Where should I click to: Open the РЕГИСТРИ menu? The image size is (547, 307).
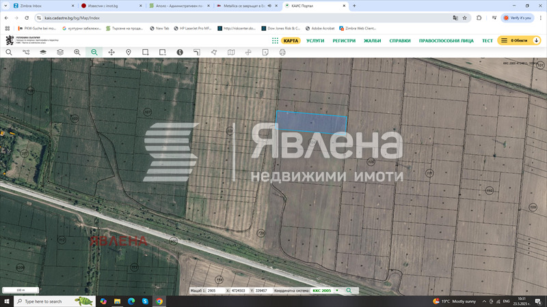pyautogui.click(x=344, y=40)
